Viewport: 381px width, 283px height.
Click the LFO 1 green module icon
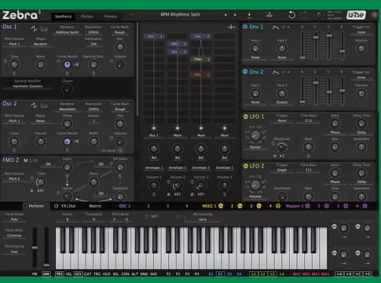click(246, 116)
